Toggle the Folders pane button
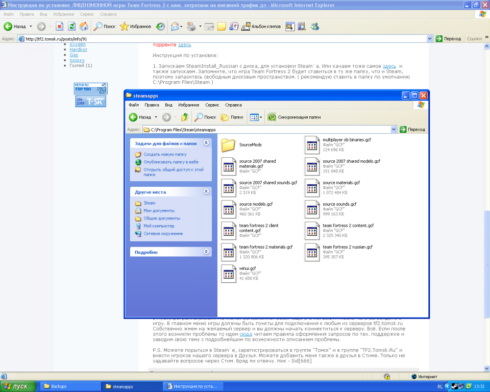 pyautogui.click(x=232, y=117)
